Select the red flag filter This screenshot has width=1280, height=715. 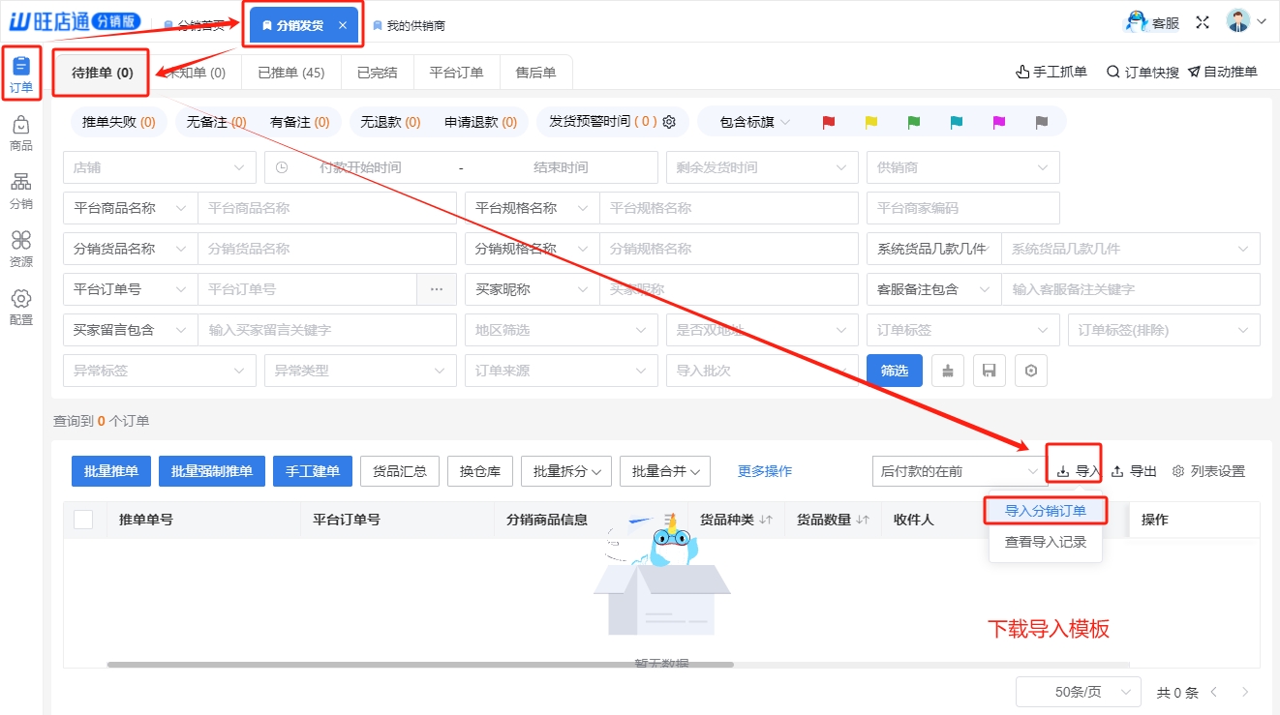[x=828, y=122]
